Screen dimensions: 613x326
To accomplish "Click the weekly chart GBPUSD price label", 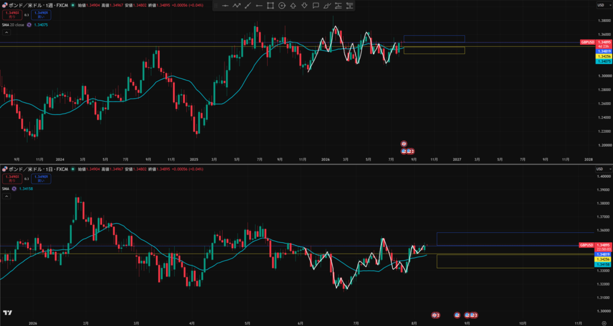I will pyautogui.click(x=588, y=42).
